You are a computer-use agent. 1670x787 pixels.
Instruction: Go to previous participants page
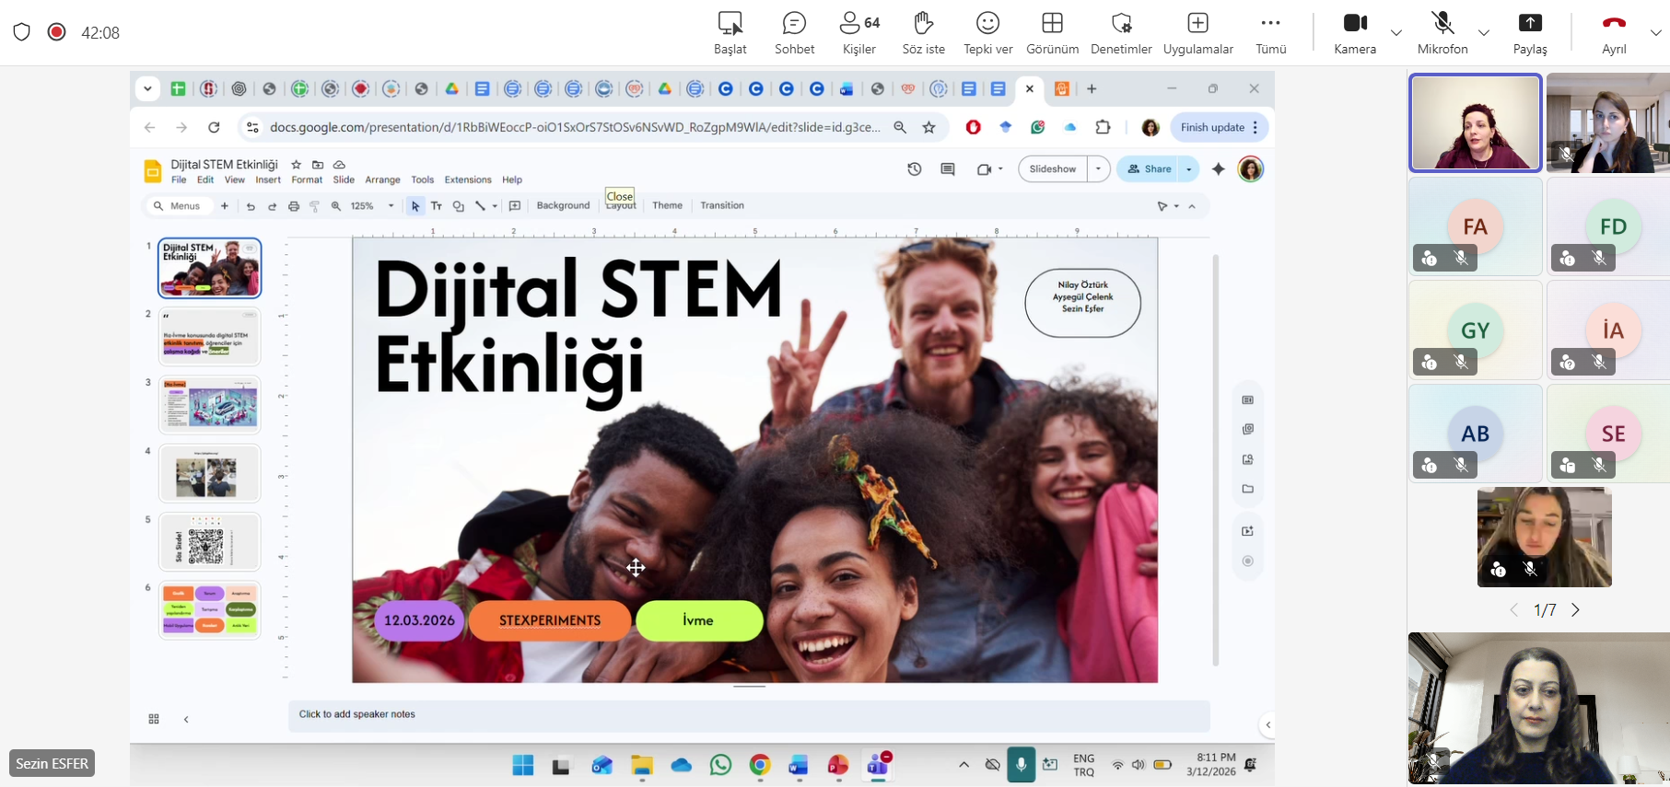1513,610
